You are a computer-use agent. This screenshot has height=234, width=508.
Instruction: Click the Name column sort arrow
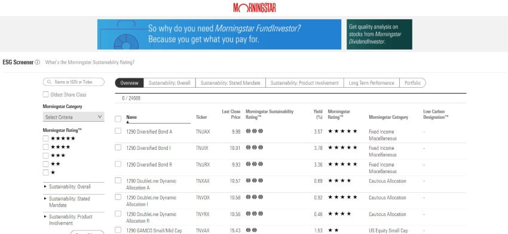[x=128, y=122]
